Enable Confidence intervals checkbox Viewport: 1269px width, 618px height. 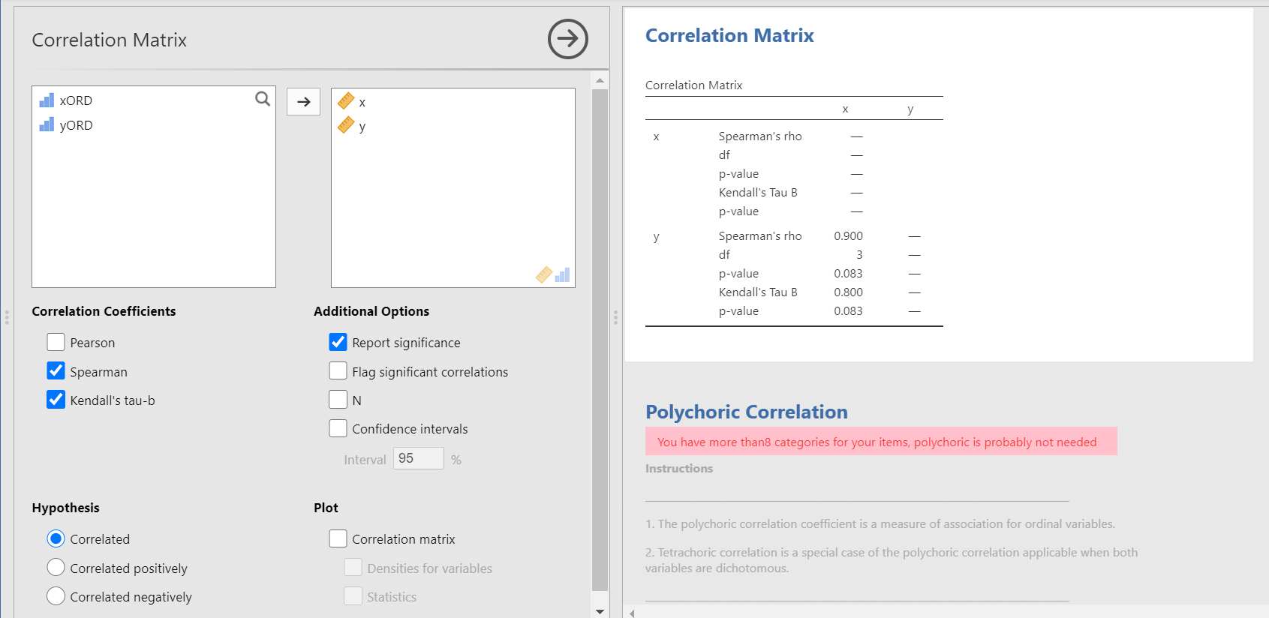pyautogui.click(x=338, y=428)
